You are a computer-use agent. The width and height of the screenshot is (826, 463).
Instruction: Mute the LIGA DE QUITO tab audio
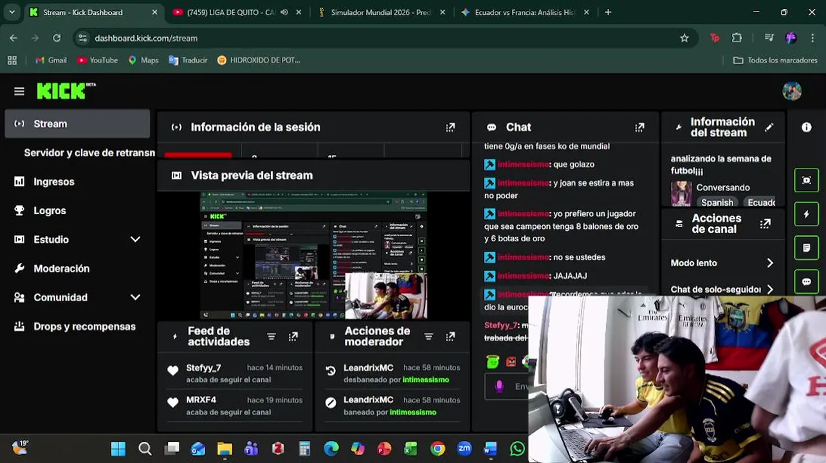click(x=284, y=12)
